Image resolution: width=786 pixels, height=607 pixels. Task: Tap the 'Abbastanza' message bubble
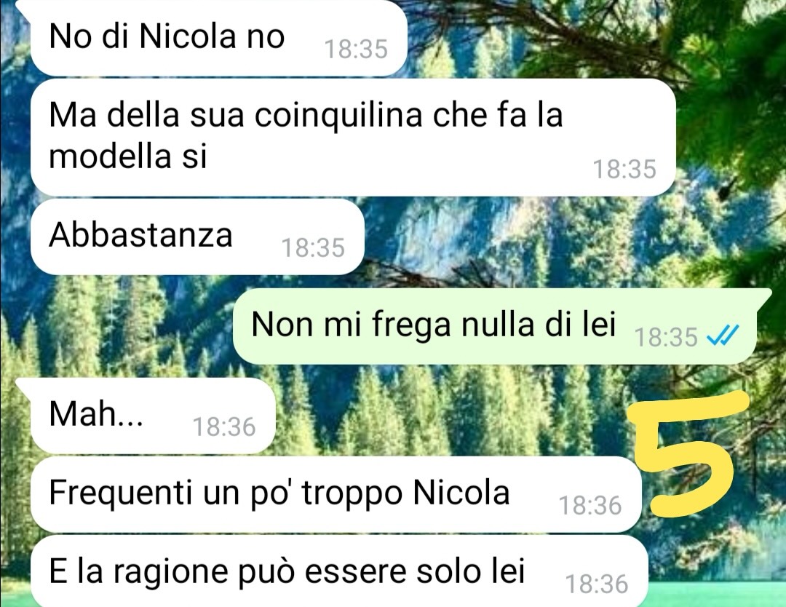click(197, 237)
